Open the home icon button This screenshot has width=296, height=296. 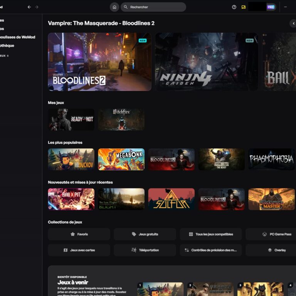tap(114, 7)
